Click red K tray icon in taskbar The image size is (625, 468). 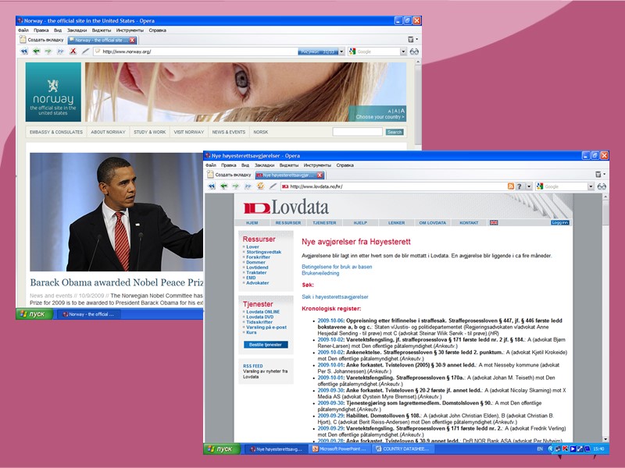pos(565,449)
